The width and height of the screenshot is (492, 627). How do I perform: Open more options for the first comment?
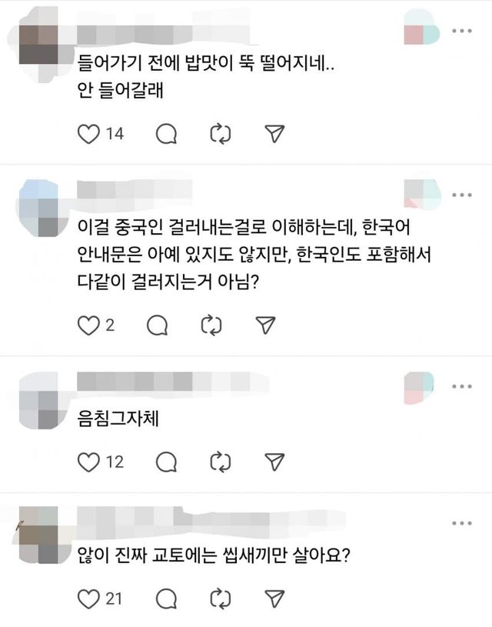(x=462, y=31)
